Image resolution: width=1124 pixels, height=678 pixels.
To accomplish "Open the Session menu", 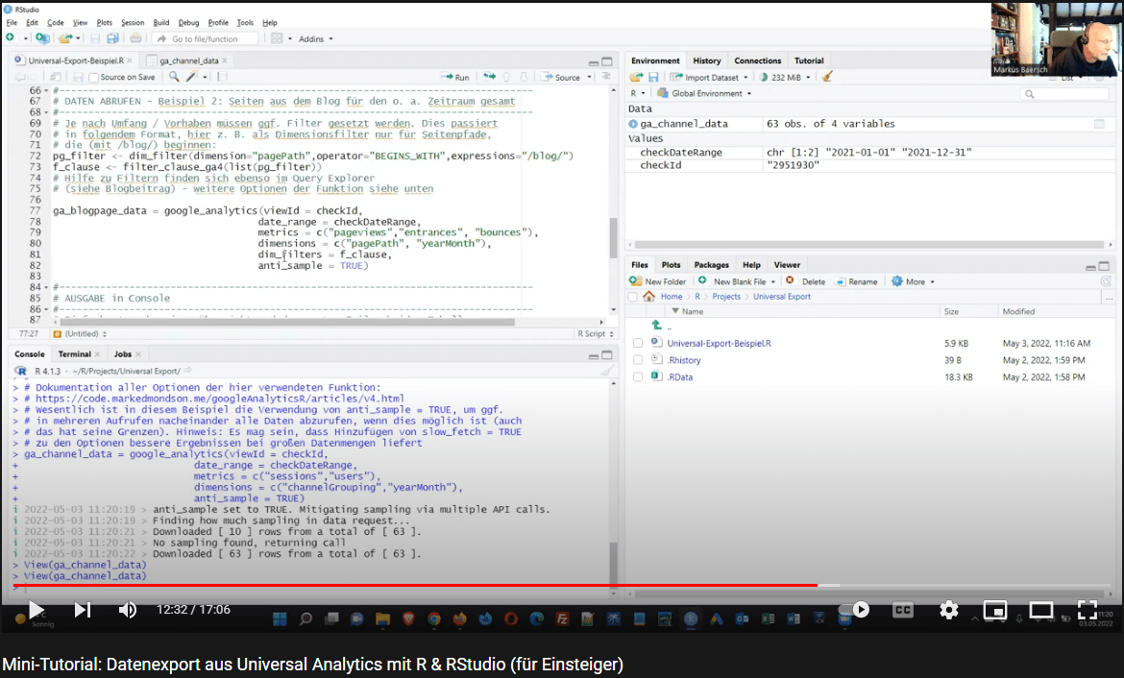I will 133,22.
